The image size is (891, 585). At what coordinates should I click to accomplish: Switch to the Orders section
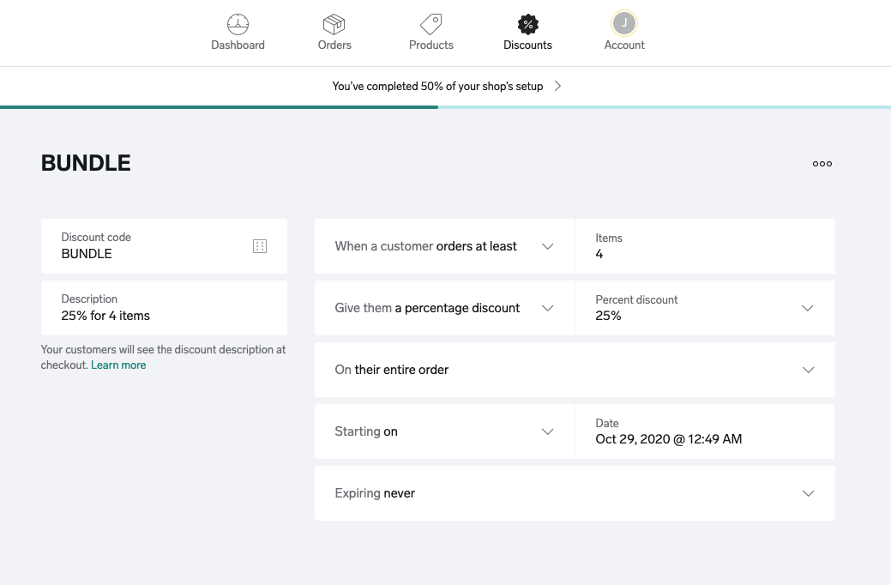click(x=334, y=32)
